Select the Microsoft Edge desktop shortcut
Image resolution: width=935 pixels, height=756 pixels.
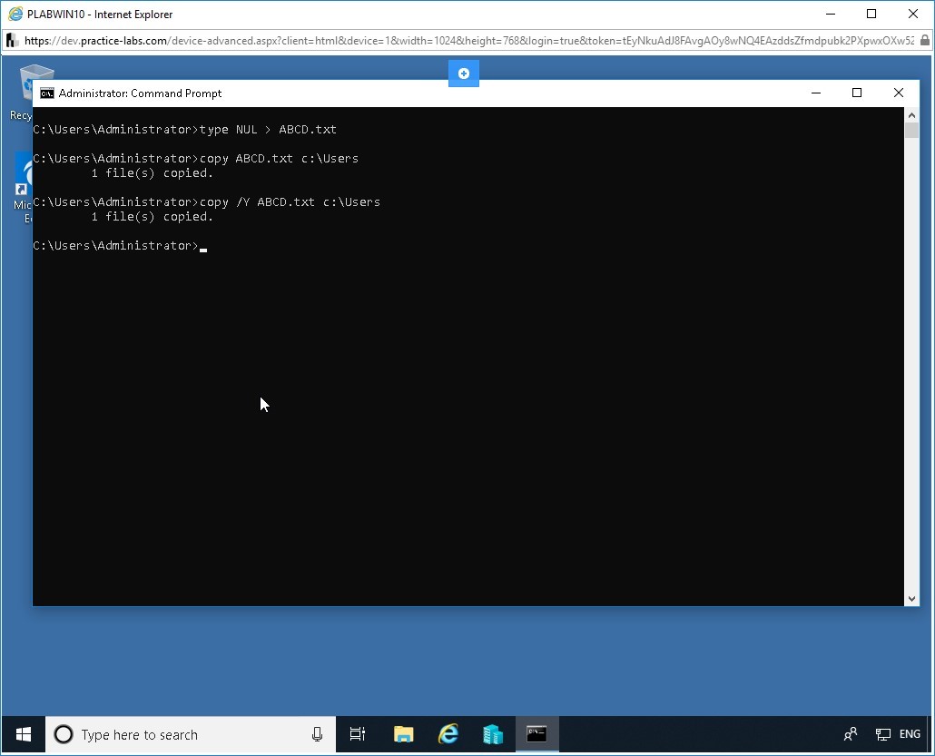23,188
